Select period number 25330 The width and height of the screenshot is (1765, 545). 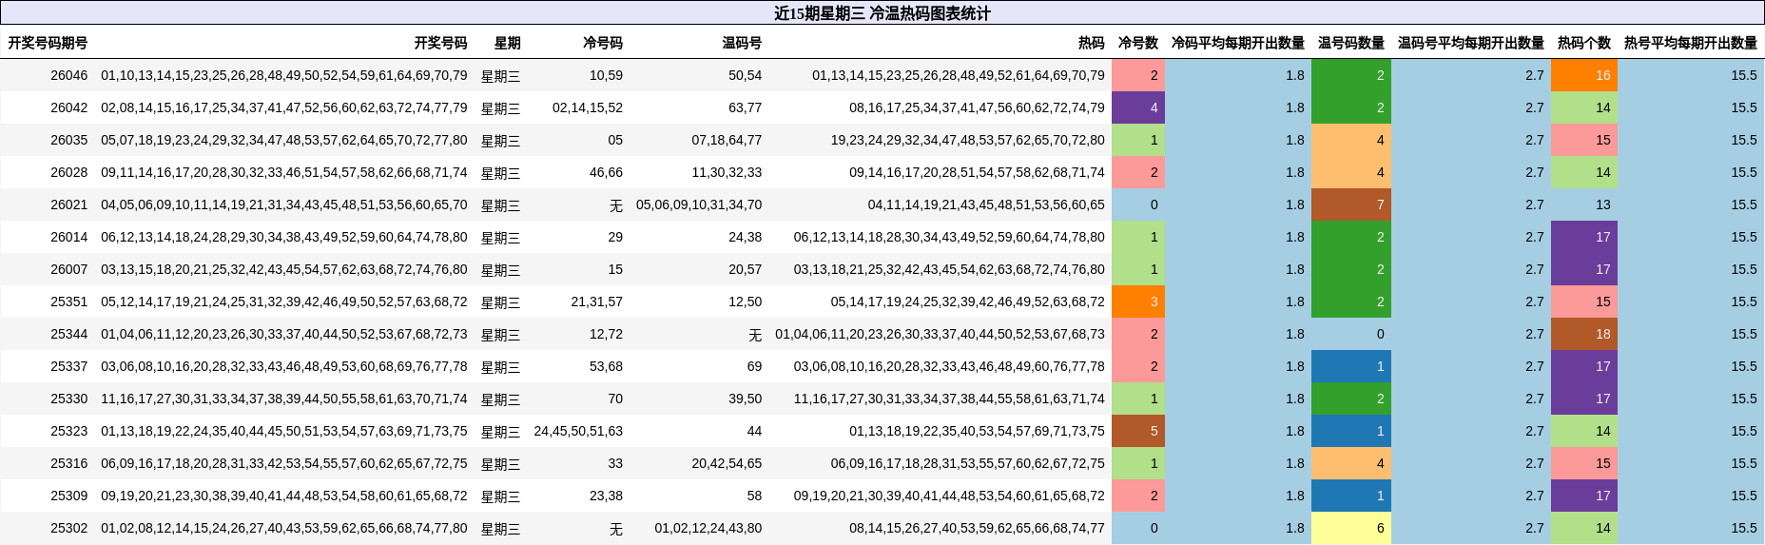(68, 399)
